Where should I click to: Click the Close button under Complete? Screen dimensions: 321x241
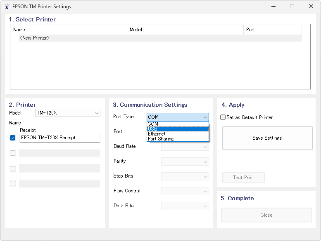(266, 215)
